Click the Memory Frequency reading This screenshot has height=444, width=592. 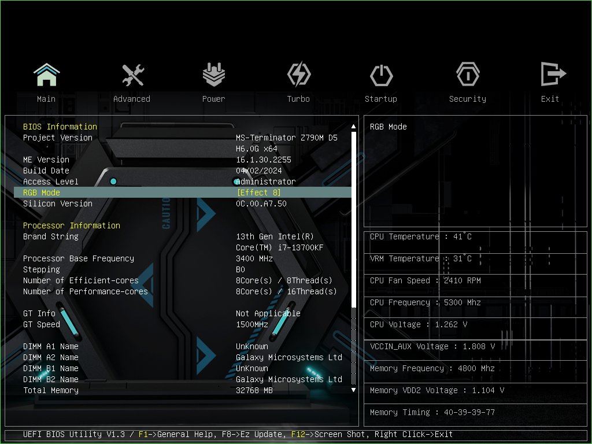click(x=432, y=368)
